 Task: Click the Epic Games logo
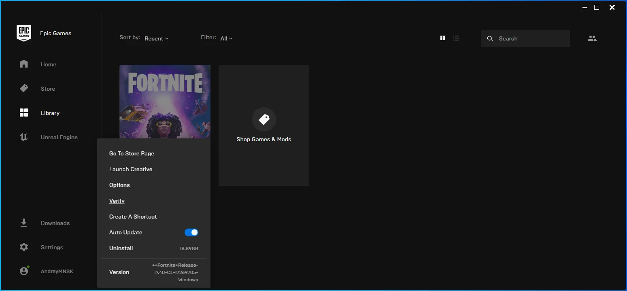coord(24,33)
